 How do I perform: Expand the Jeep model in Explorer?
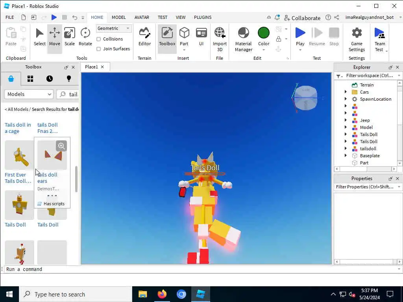point(346,120)
